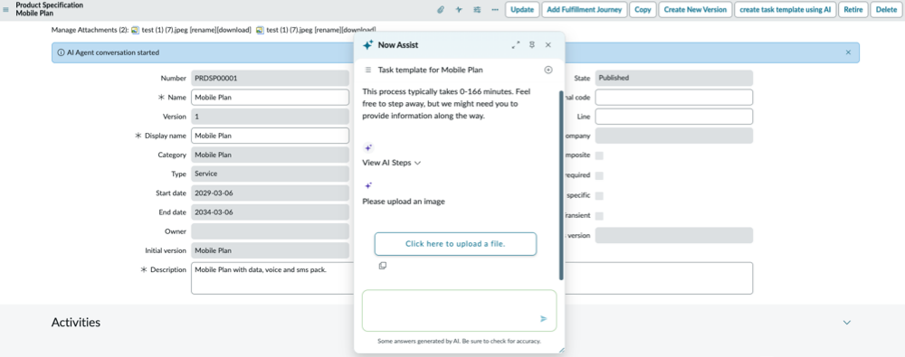This screenshot has width=905, height=357.
Task: Start a new chat with the plus circle icon
Action: pos(548,70)
